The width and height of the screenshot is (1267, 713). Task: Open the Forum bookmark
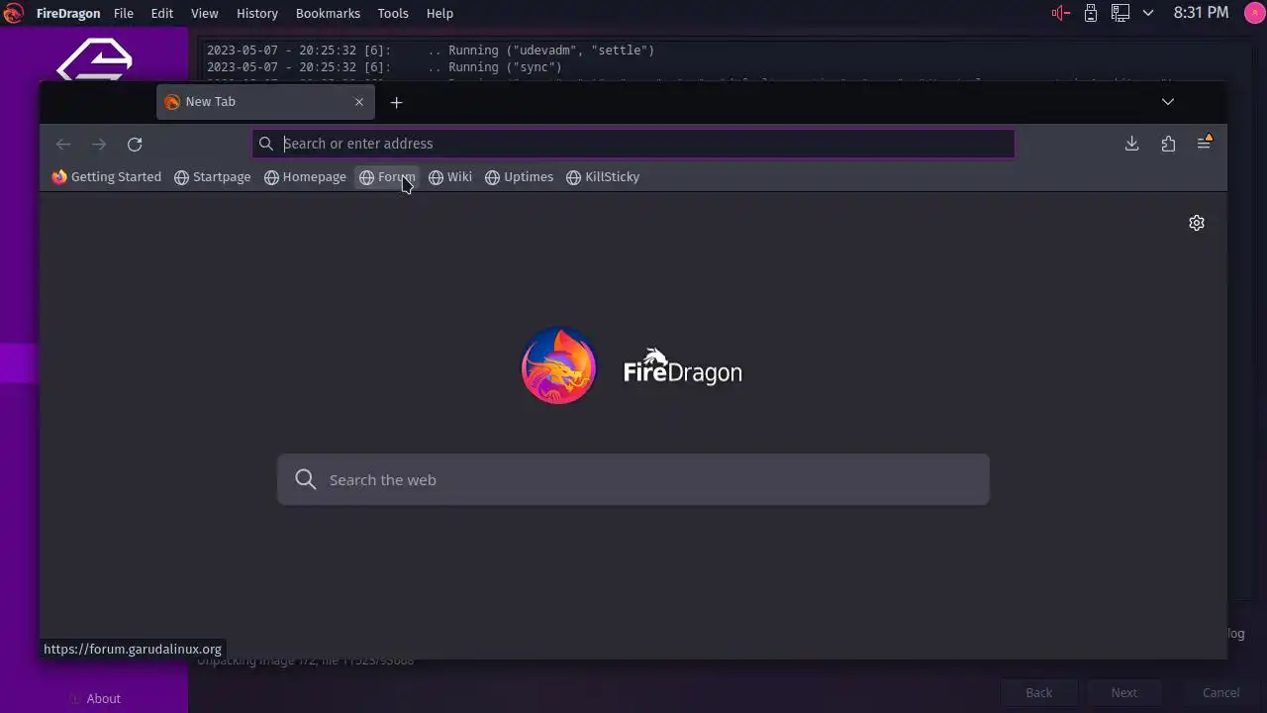387,177
